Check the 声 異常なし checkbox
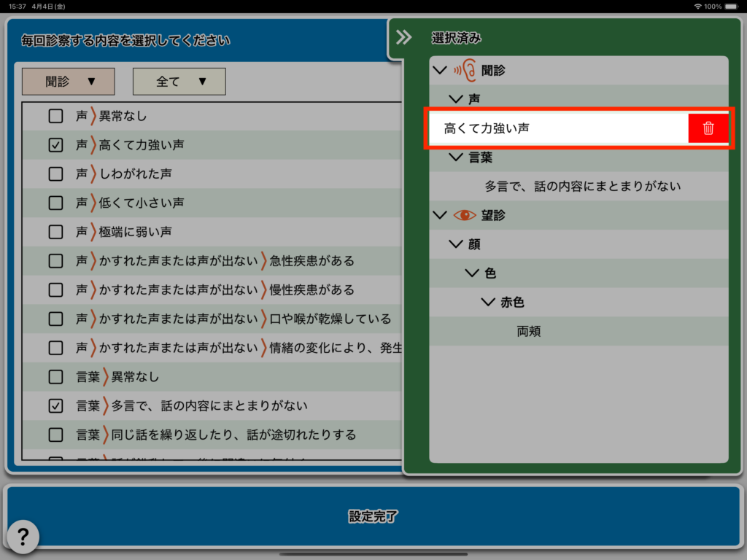 tap(55, 115)
